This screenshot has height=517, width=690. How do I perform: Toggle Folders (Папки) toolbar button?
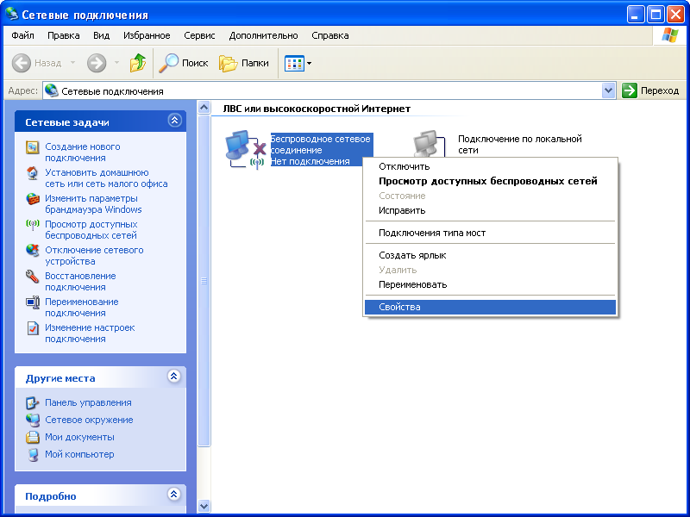[244, 63]
